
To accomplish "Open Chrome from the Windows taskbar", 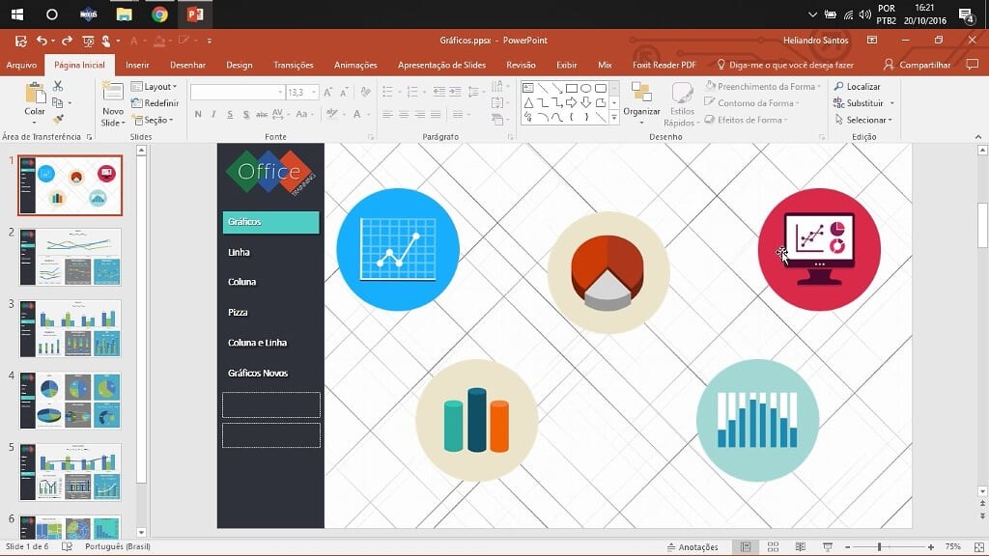I will pyautogui.click(x=159, y=14).
